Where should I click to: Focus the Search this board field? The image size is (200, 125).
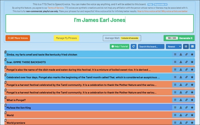pyautogui.click(x=151, y=47)
